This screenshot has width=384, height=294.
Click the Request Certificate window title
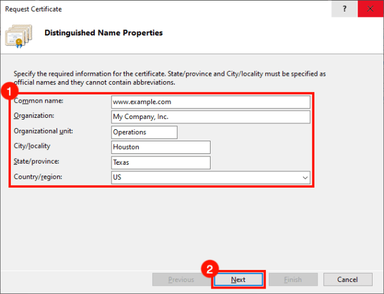(34, 9)
